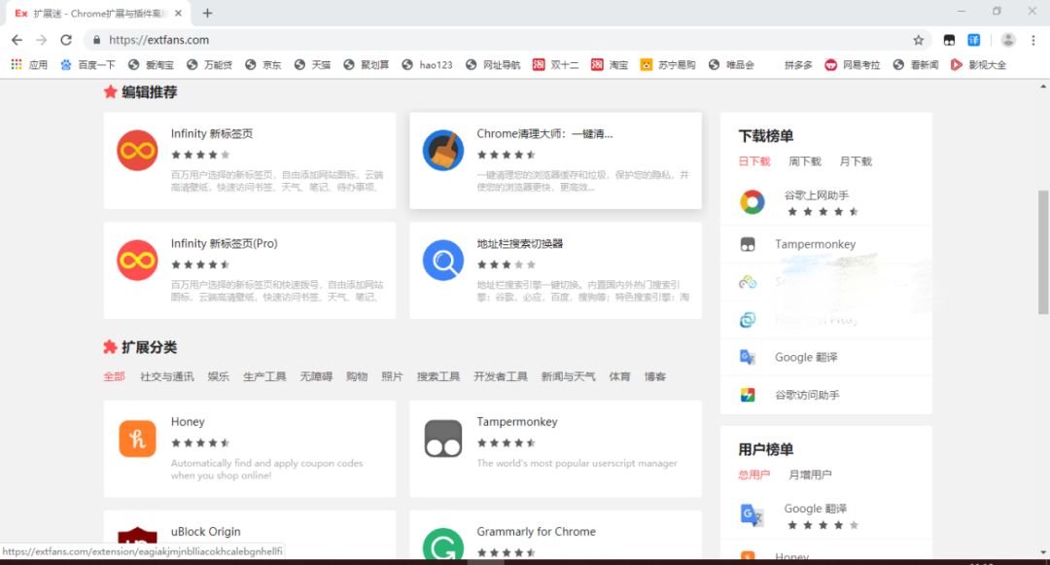Switch to the 月下载 tab
The width and height of the screenshot is (1050, 565).
pyautogui.click(x=856, y=161)
